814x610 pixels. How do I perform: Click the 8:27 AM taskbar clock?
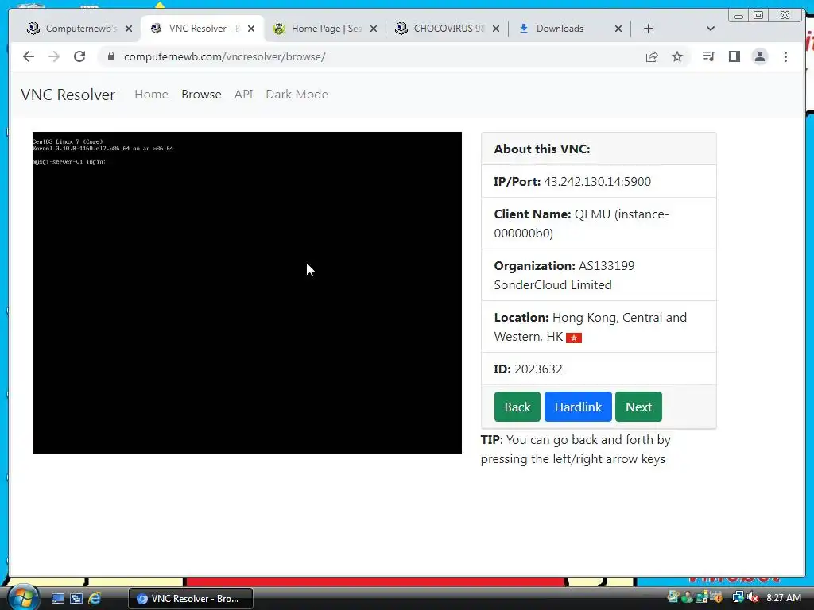tap(783, 597)
